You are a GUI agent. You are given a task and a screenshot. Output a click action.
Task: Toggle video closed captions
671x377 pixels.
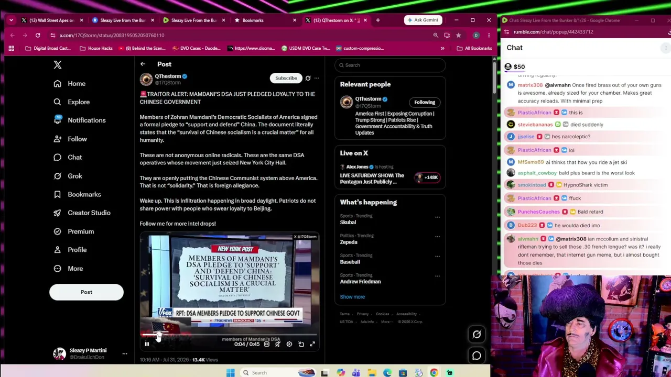point(266,344)
